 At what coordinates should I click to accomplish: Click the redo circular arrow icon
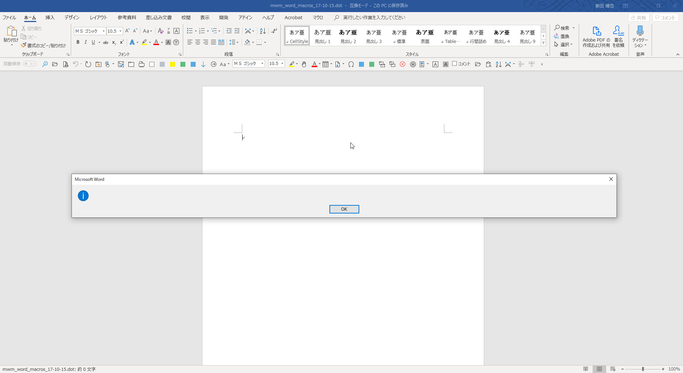pyautogui.click(x=88, y=64)
